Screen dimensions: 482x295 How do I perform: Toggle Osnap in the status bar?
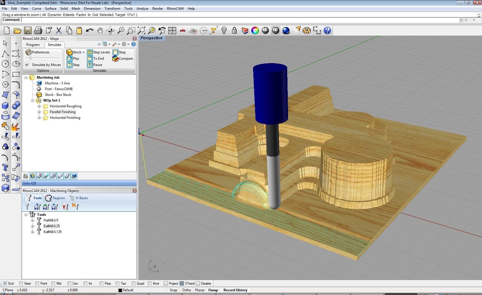pos(213,290)
